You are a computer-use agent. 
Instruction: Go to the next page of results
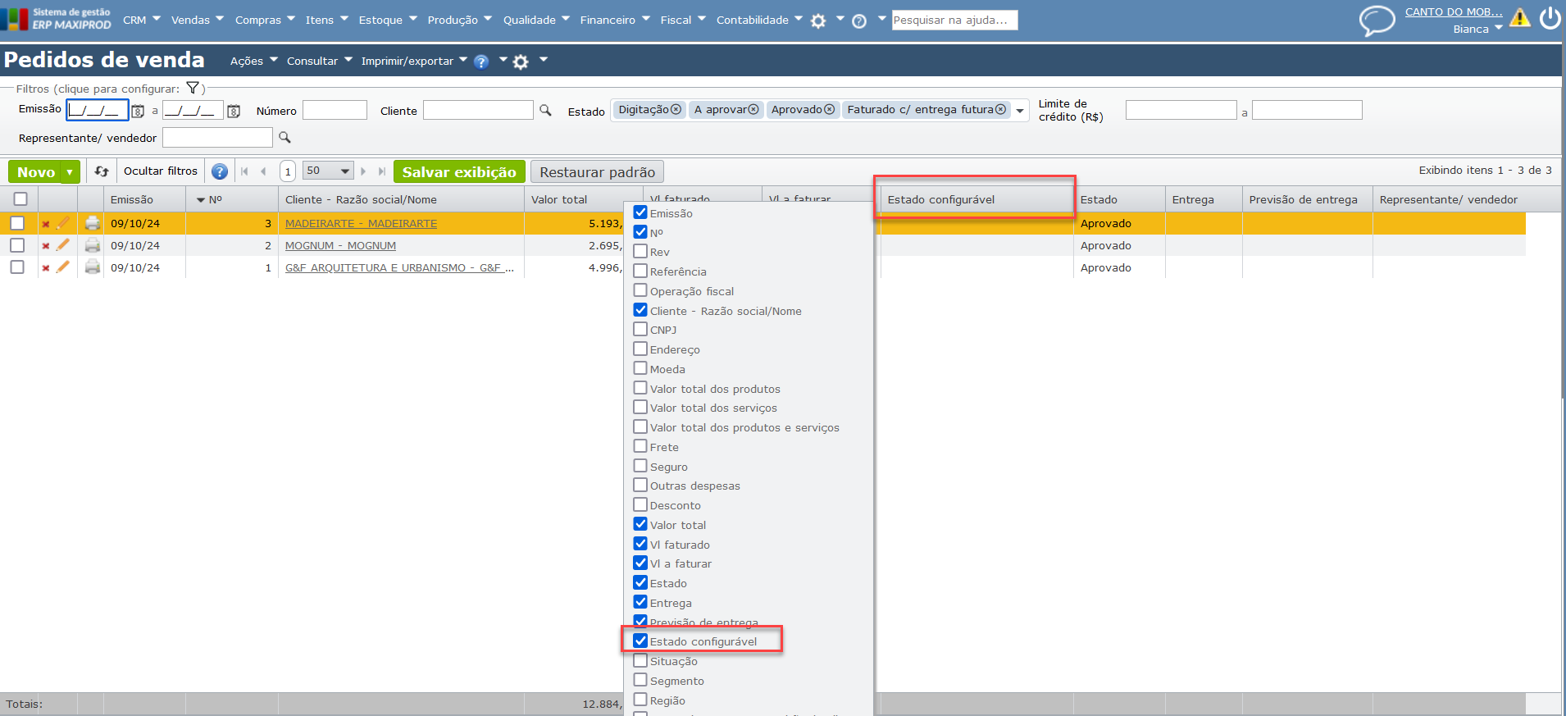coord(363,171)
